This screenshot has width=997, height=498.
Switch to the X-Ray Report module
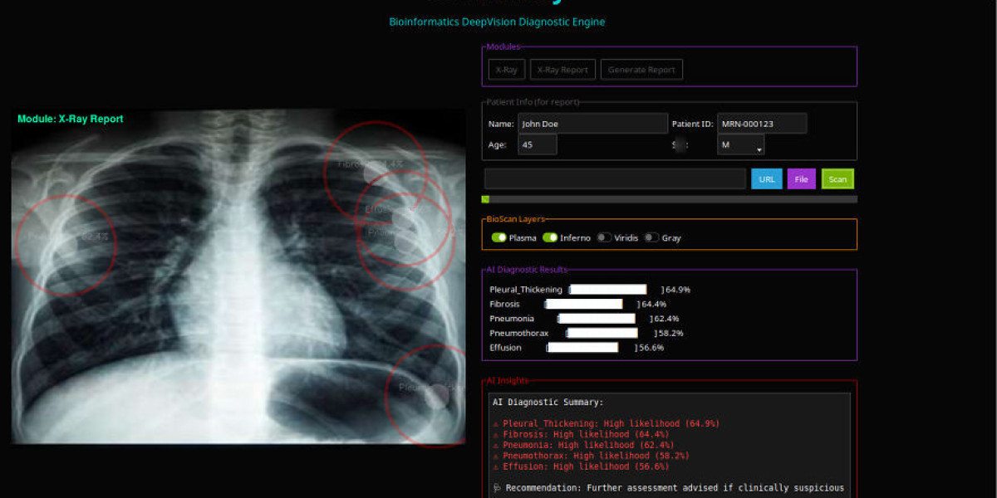point(562,69)
